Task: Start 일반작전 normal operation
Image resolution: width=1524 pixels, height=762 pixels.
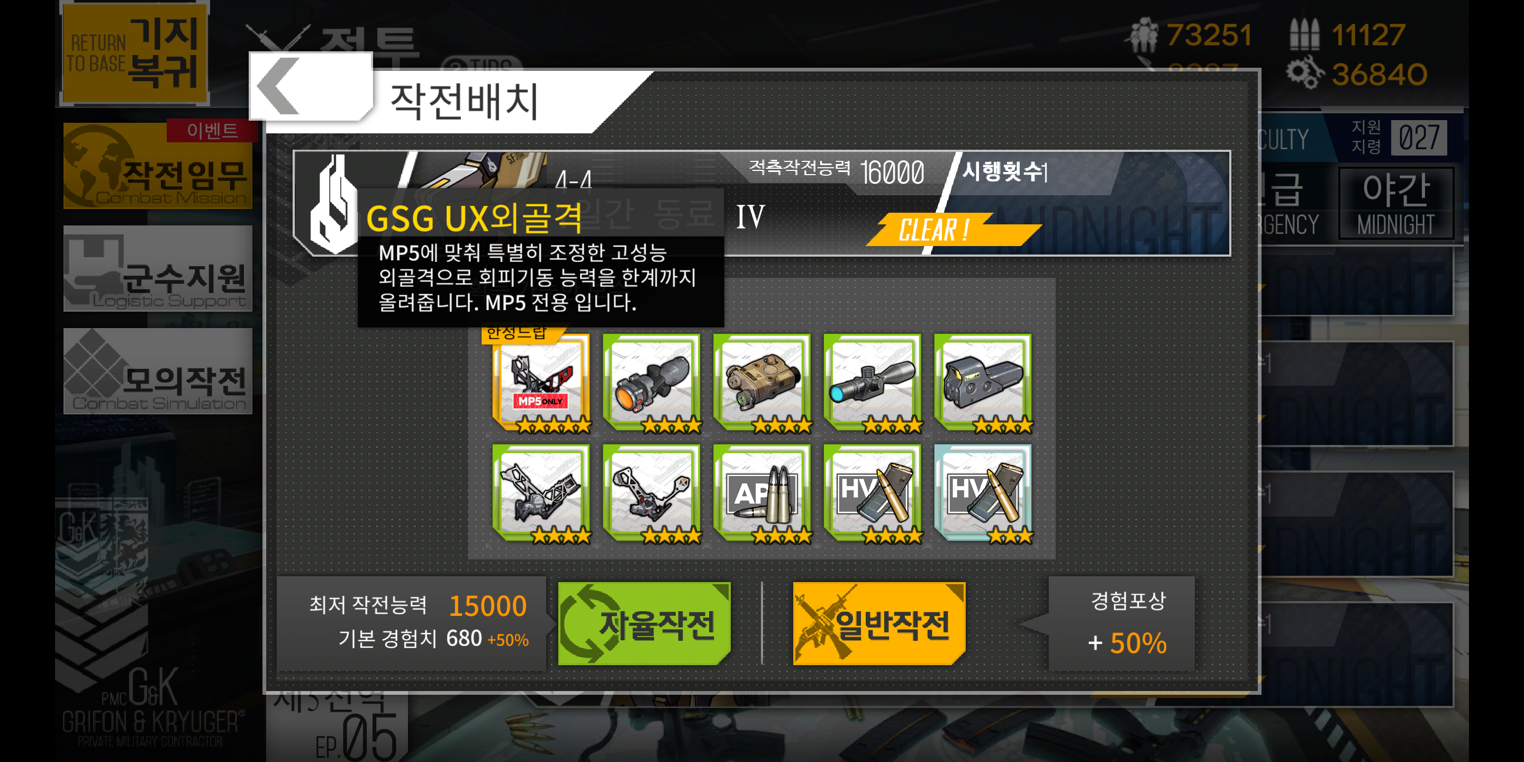Action: point(879,623)
